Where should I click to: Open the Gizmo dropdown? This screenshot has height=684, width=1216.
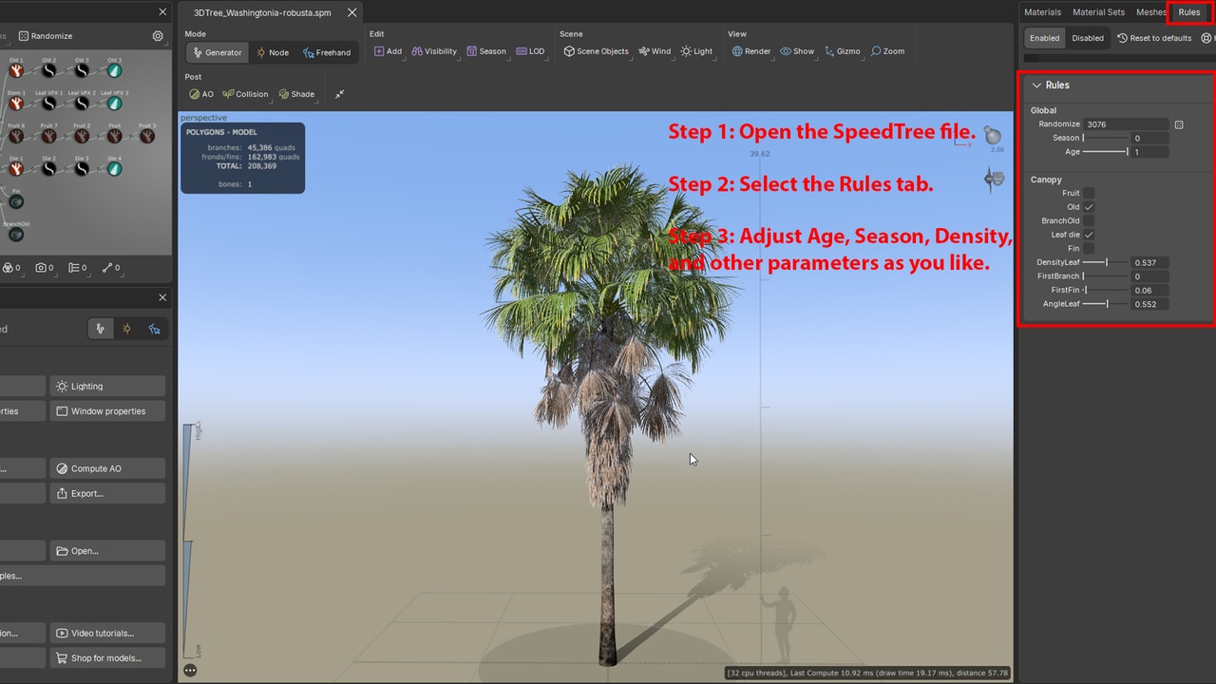[x=842, y=51]
